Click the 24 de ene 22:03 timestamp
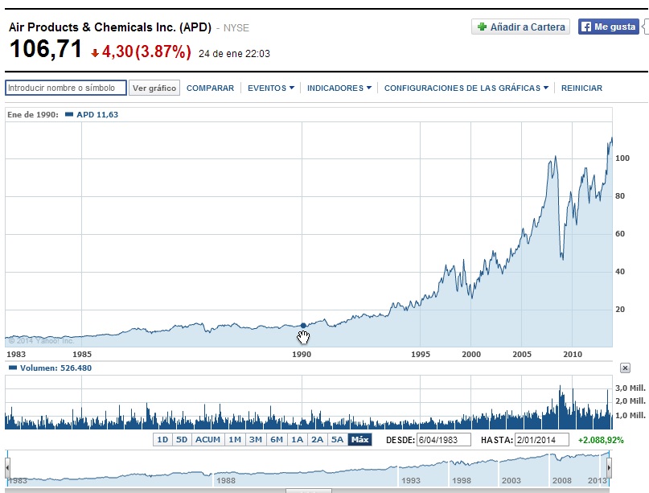The width and height of the screenshot is (649, 493). pos(234,54)
